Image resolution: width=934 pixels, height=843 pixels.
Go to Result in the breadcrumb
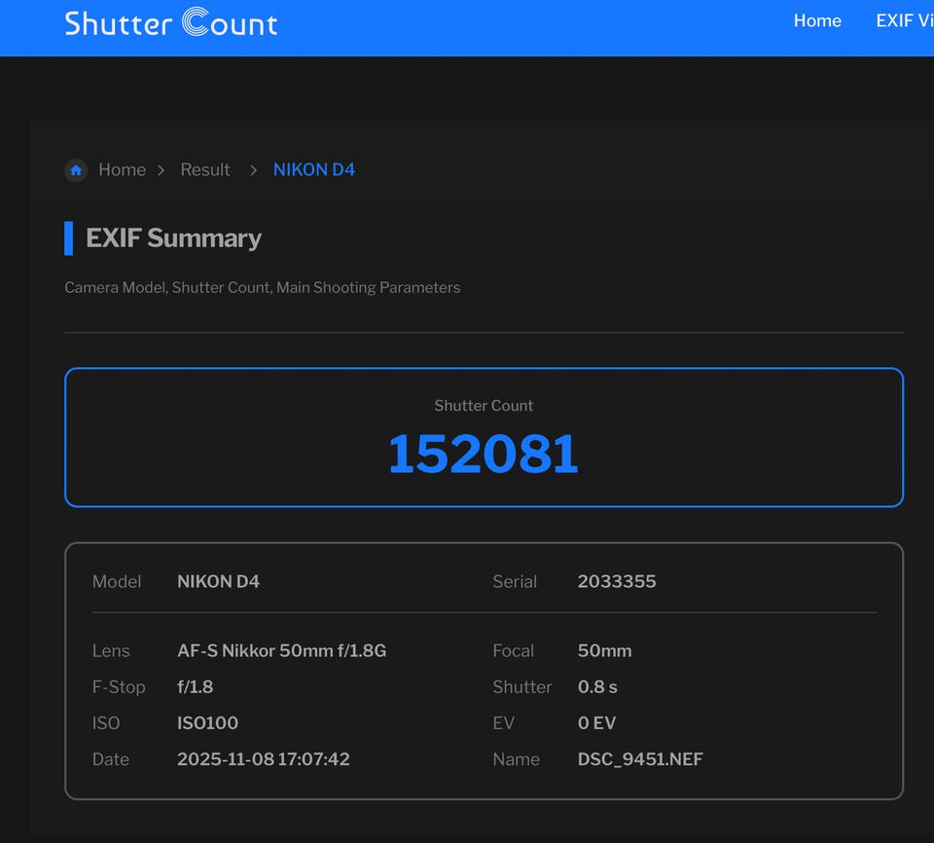pos(205,170)
